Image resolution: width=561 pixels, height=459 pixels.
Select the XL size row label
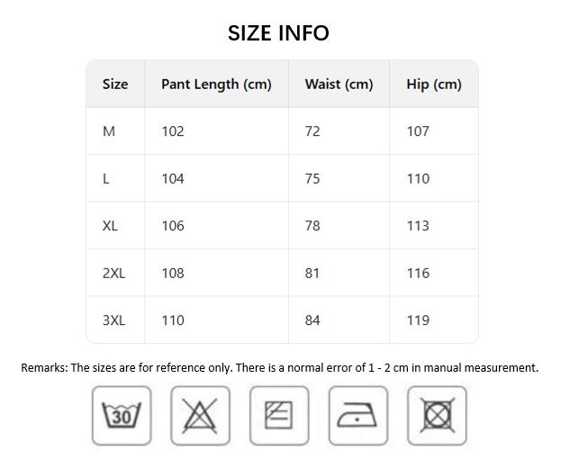click(x=110, y=226)
